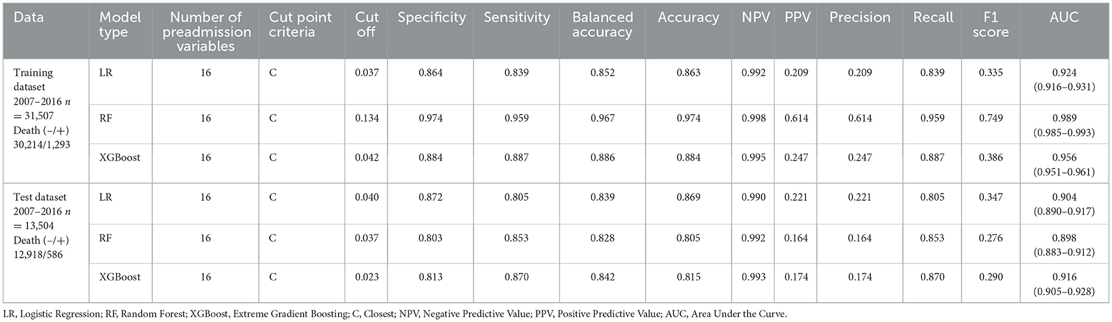This screenshot has width=1112, height=322.
Task: Click the Cut point criteria header
Action: pyautogui.click(x=300, y=25)
